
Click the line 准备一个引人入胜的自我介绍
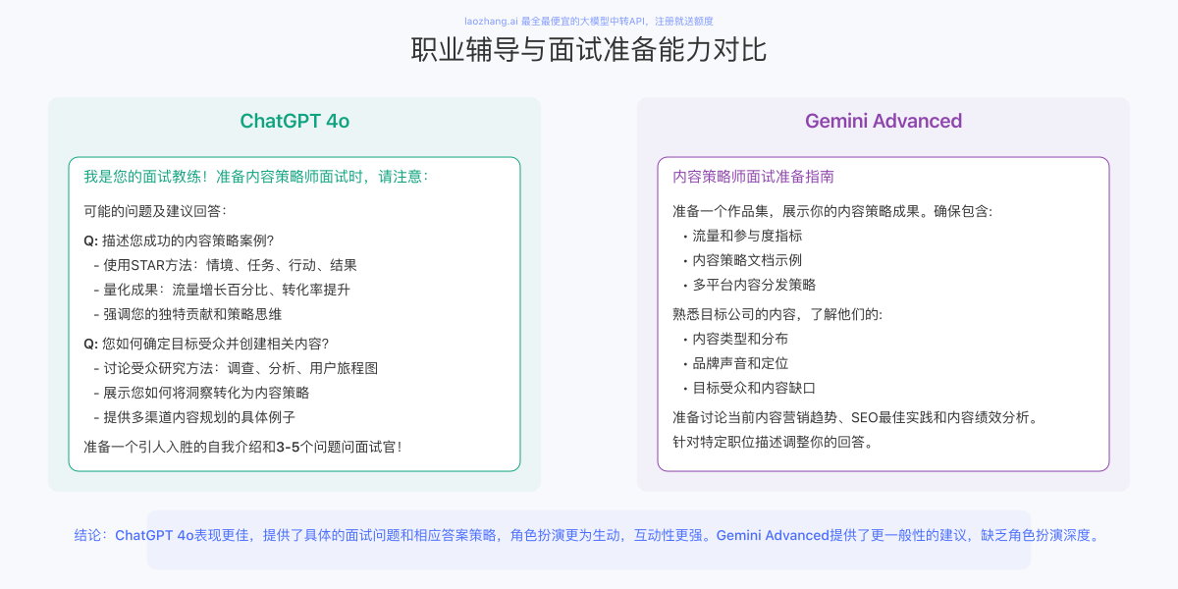click(x=242, y=447)
